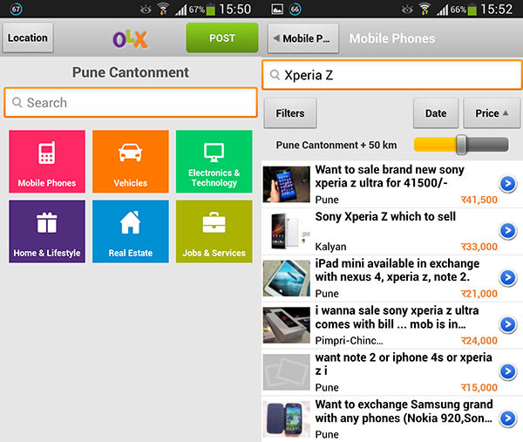Screen dimensions: 523x442
Task: View thumbnail of Sony Xperia Z Kalyan listing
Action: click(287, 231)
